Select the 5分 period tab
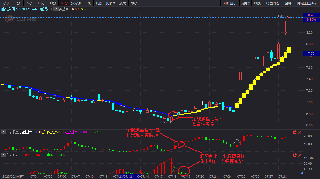The image size is (320, 179). [x=29, y=3]
